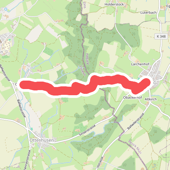This screenshot has width=170, height=170.
Task: Click the Luterbach place label
Action: (148, 13)
